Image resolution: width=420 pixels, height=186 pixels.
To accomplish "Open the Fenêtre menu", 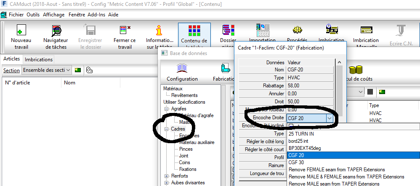I will 77,15.
